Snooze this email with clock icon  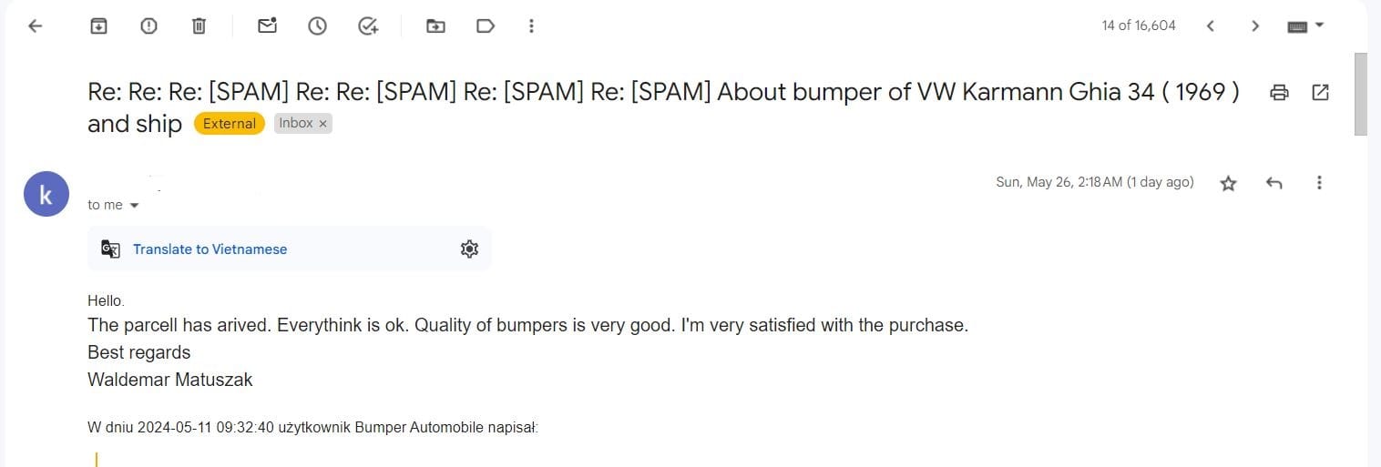pyautogui.click(x=317, y=26)
